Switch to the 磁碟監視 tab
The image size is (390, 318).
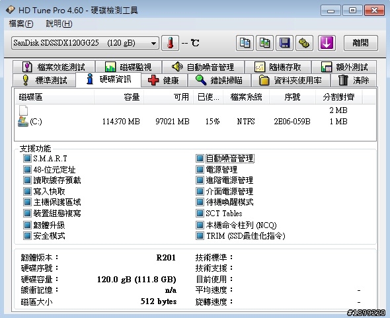[x=129, y=67]
